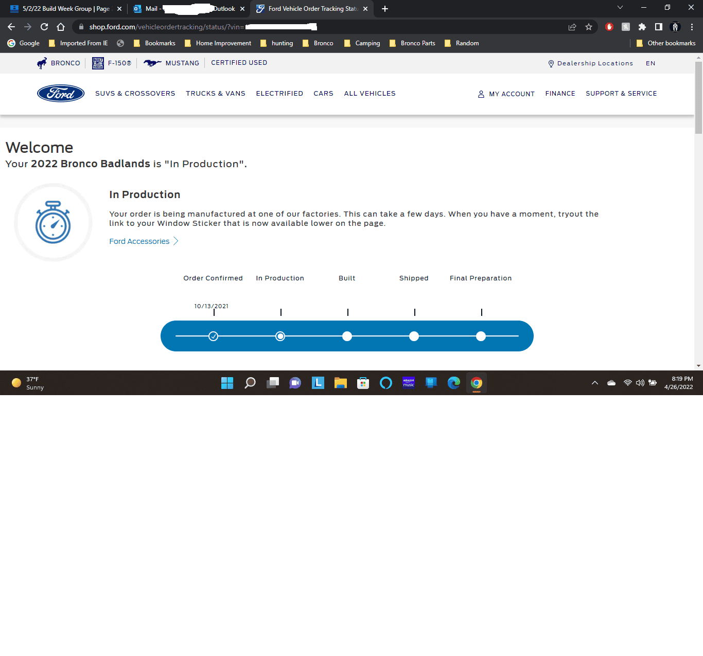This screenshot has height=656, width=703.
Task: Reload the page with the refresh icon
Action: tap(44, 27)
